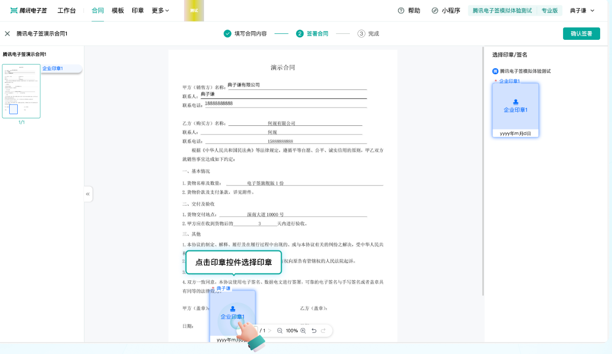Open the 帮助 help icon
The height and width of the screenshot is (354, 612).
point(400,10)
